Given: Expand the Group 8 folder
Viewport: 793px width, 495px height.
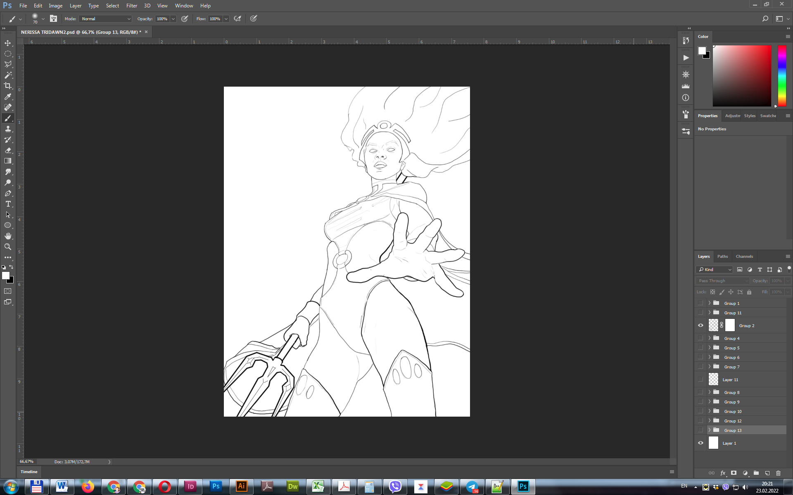Looking at the screenshot, I should [710, 392].
